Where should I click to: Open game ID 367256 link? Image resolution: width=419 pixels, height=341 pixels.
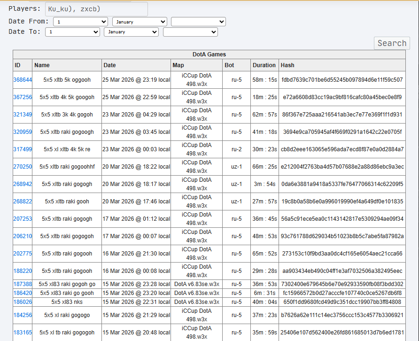point(23,97)
